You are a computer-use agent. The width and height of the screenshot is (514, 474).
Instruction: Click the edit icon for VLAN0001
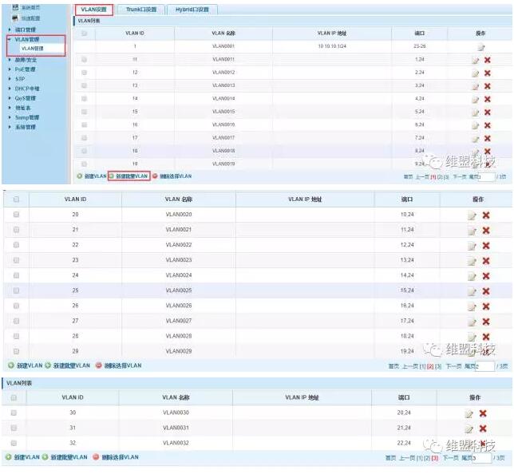pos(480,47)
